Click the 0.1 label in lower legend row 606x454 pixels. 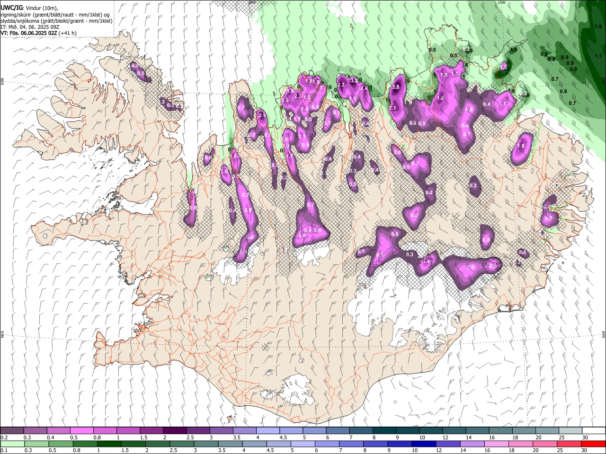(4, 450)
